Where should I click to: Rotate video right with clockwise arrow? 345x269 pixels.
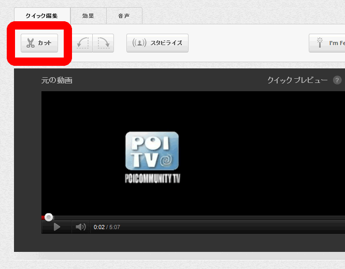pyautogui.click(x=103, y=43)
